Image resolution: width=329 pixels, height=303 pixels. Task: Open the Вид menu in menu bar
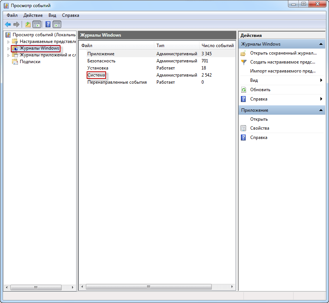click(x=52, y=15)
